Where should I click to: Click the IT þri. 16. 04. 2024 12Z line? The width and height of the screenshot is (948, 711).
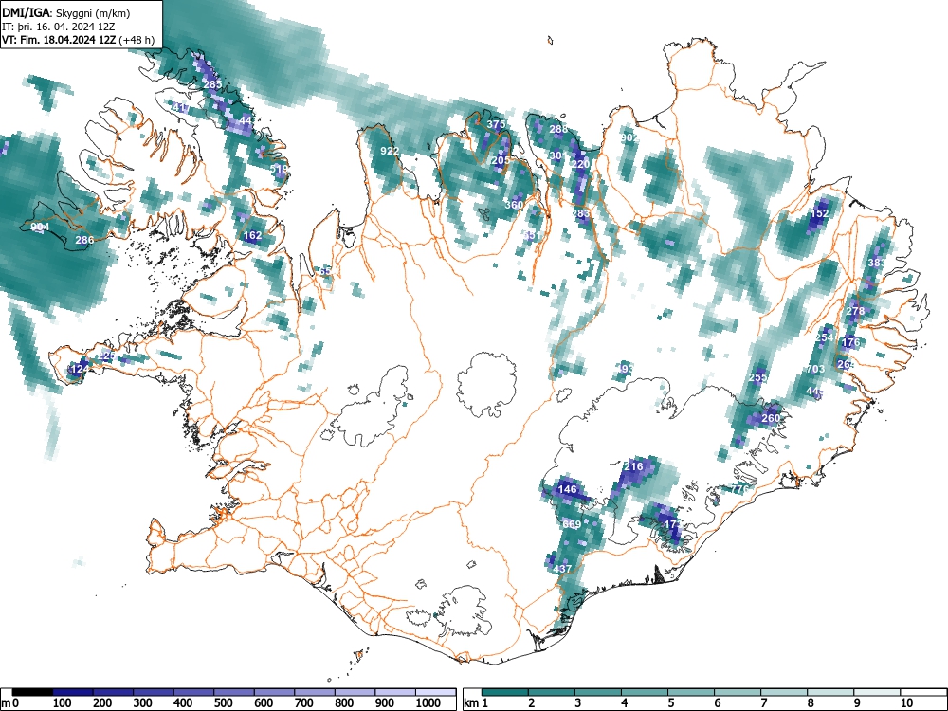pyautogui.click(x=59, y=27)
